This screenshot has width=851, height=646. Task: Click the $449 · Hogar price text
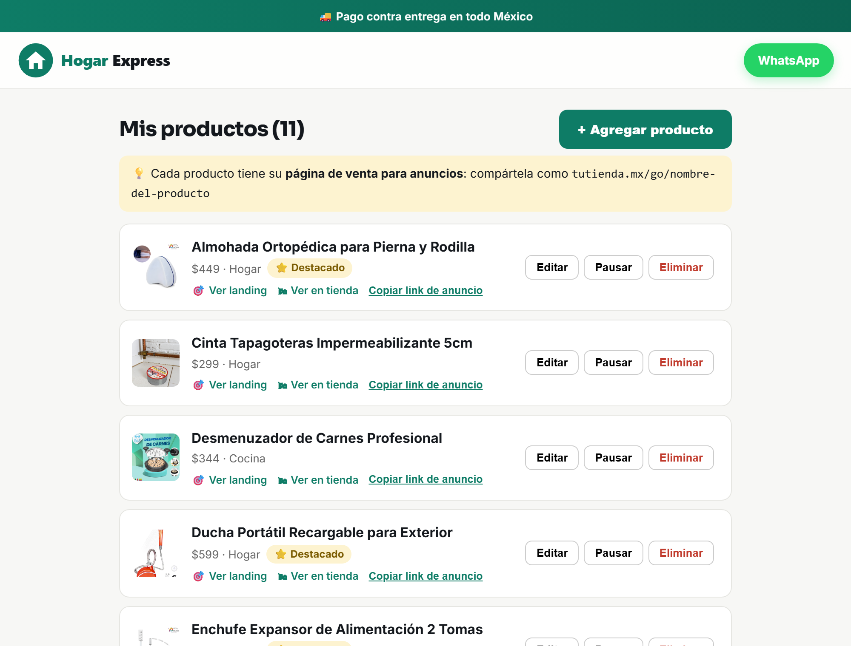click(226, 269)
